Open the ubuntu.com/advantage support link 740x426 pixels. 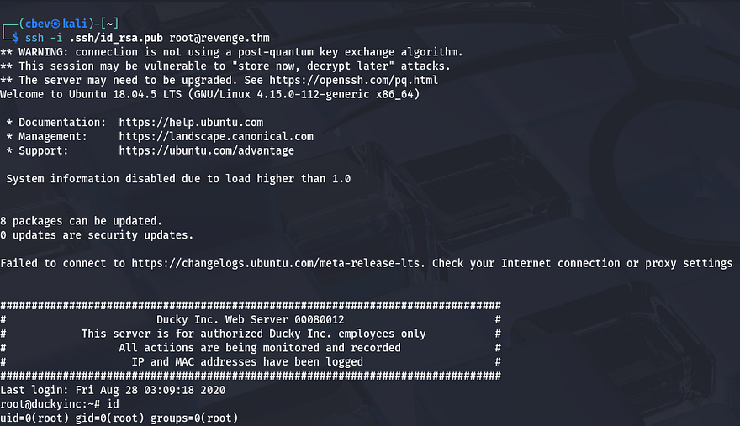[207, 150]
